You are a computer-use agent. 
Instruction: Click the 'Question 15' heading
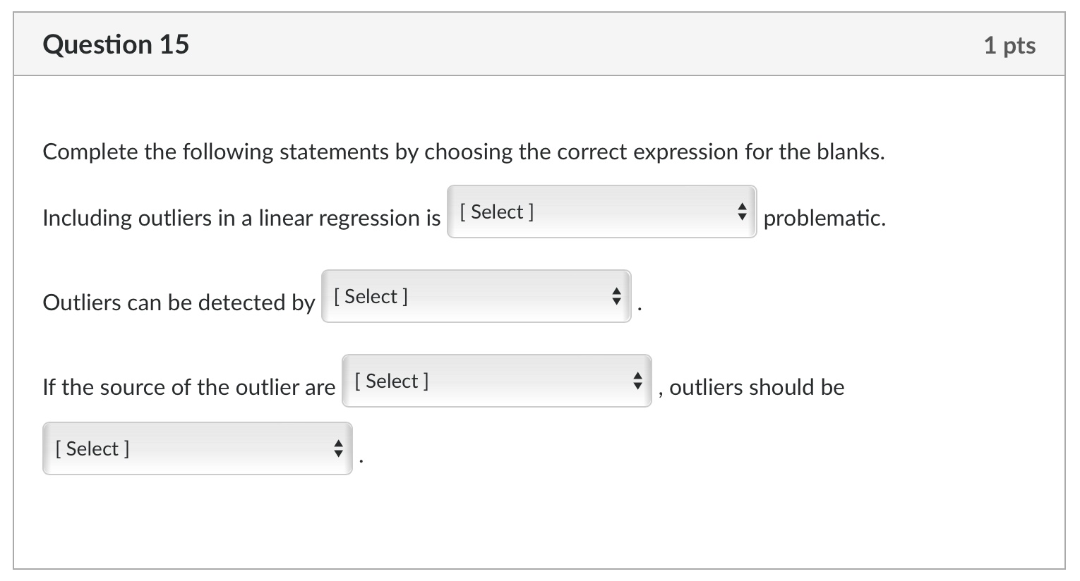coord(116,44)
